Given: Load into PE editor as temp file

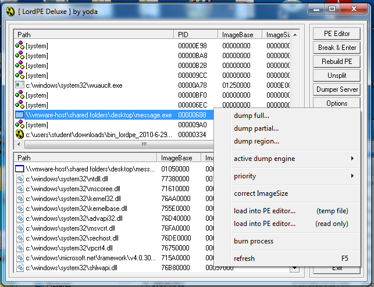Looking at the screenshot, I should (x=287, y=211).
